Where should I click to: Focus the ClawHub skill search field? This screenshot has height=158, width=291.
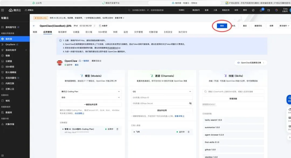[x=233, y=91]
